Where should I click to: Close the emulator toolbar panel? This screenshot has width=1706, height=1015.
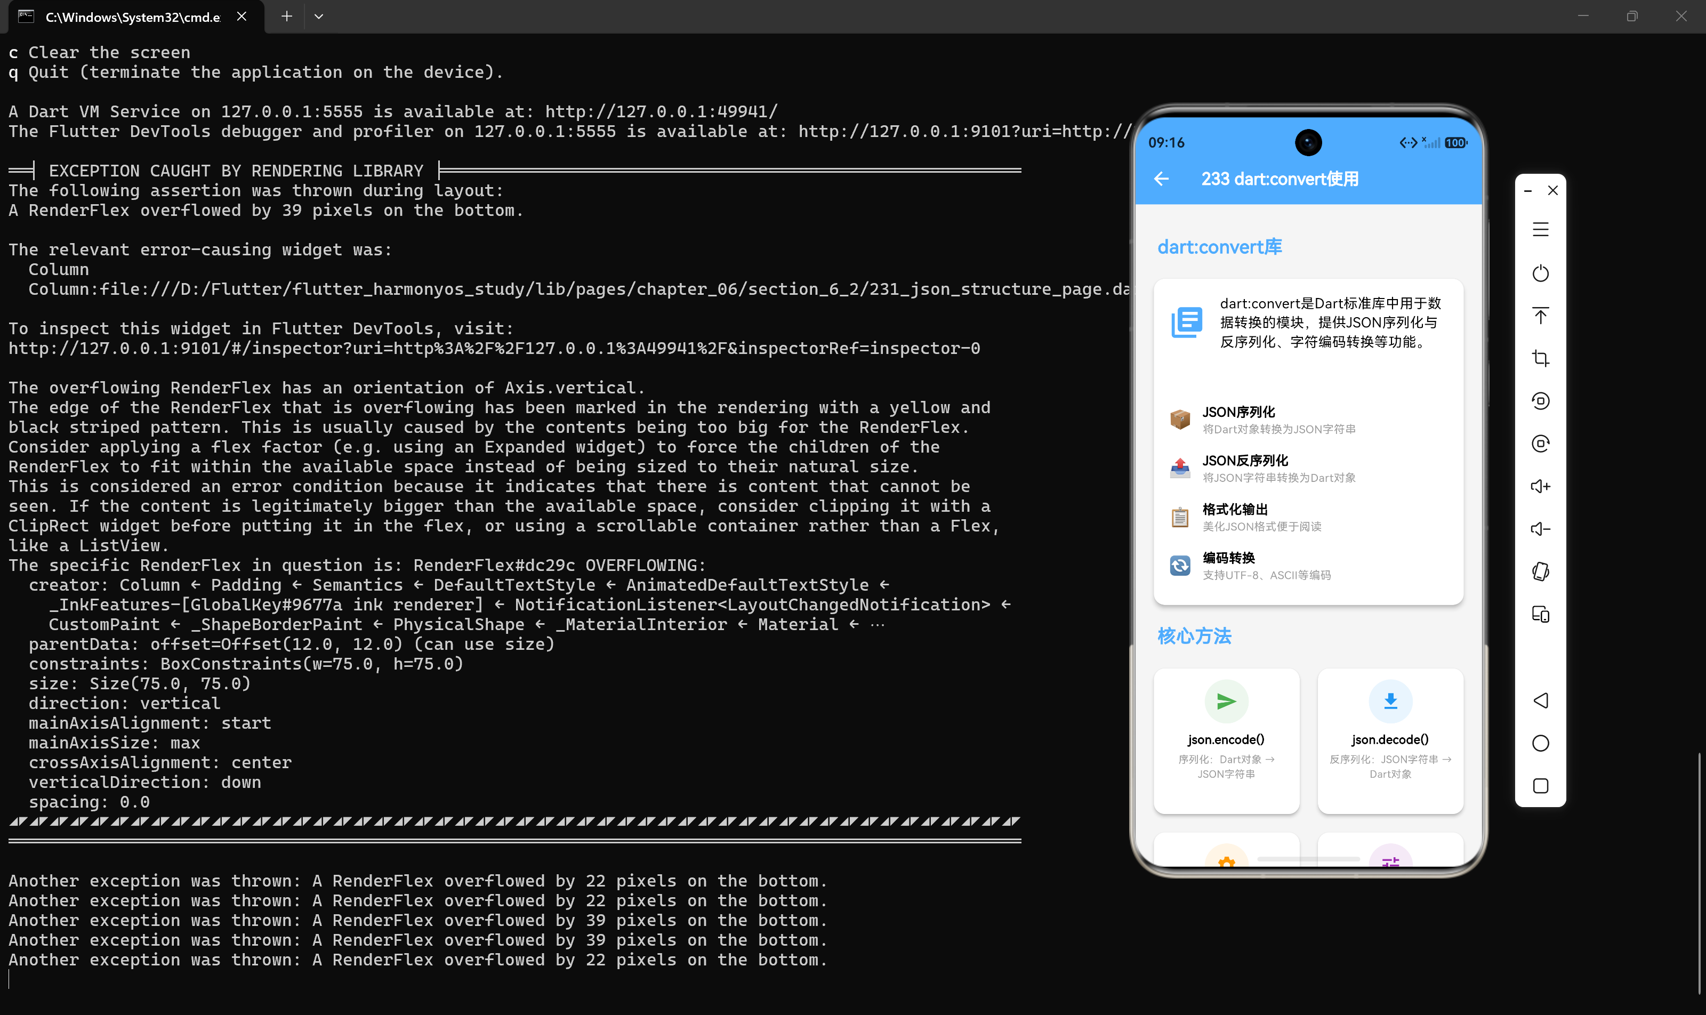tap(1553, 190)
